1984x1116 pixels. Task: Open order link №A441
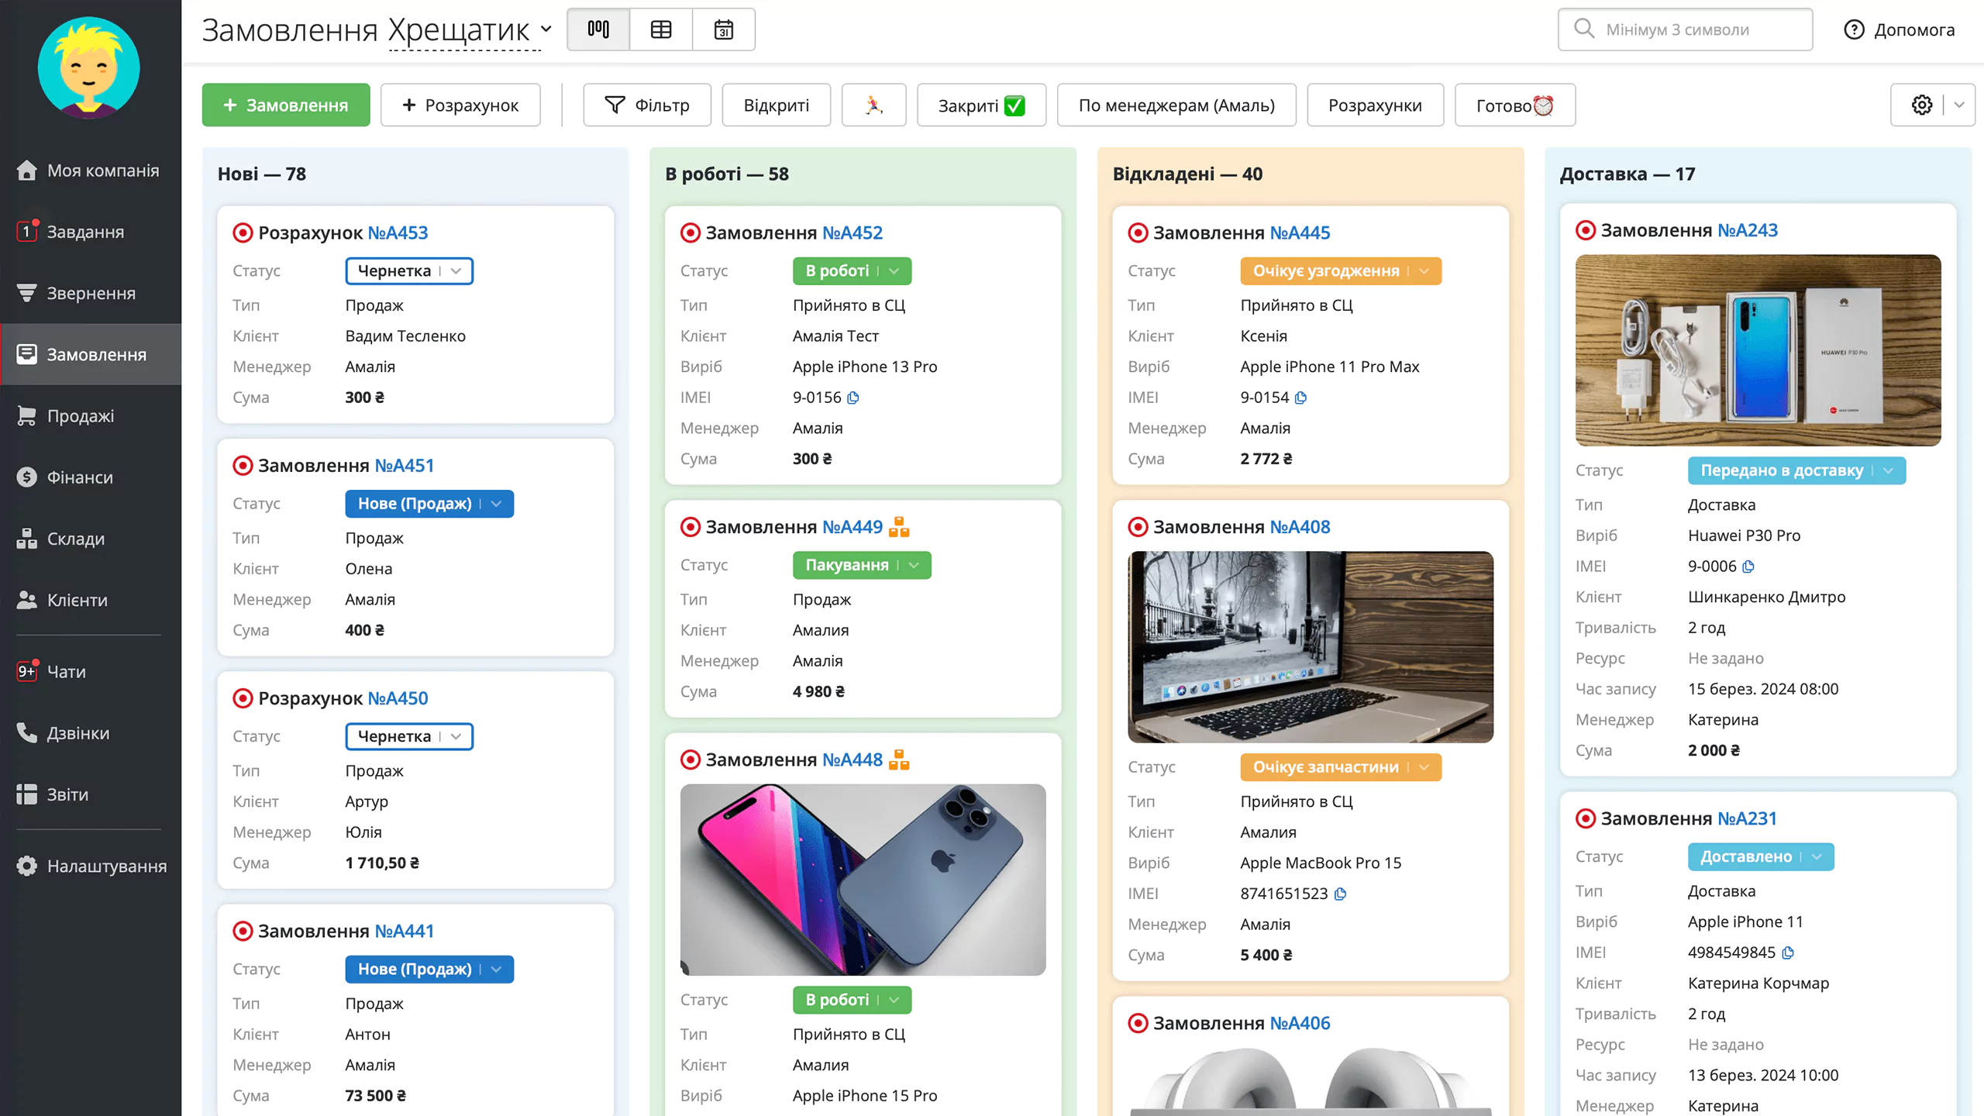tap(405, 931)
